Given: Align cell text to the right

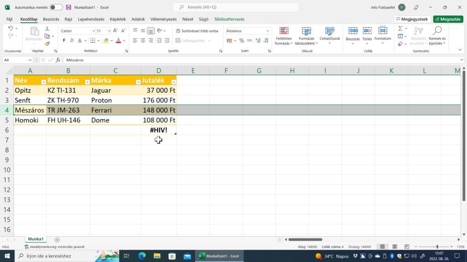Looking at the screenshot, I should pyautogui.click(x=150, y=40).
